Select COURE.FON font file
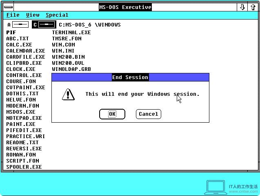This screenshot has height=196, width=260. point(21,81)
